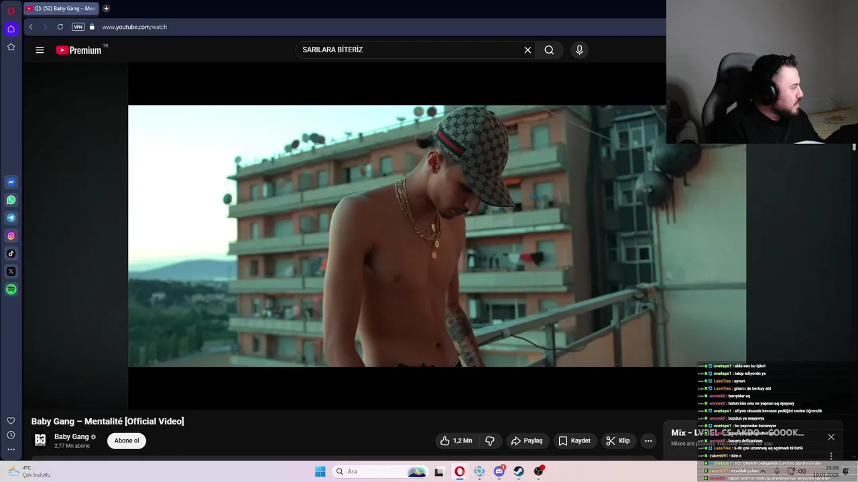
Task: Open TikTok in the Opera sidebar
Action: 11,254
